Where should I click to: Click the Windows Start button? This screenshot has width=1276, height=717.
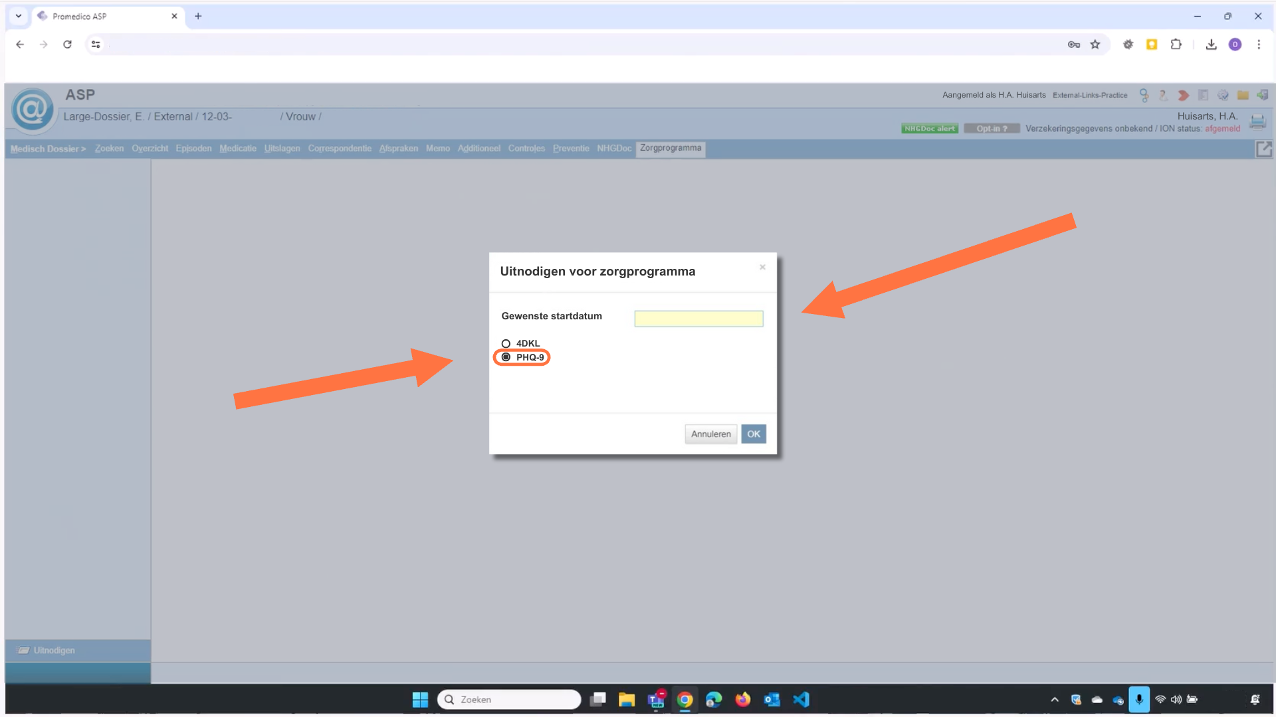point(420,700)
